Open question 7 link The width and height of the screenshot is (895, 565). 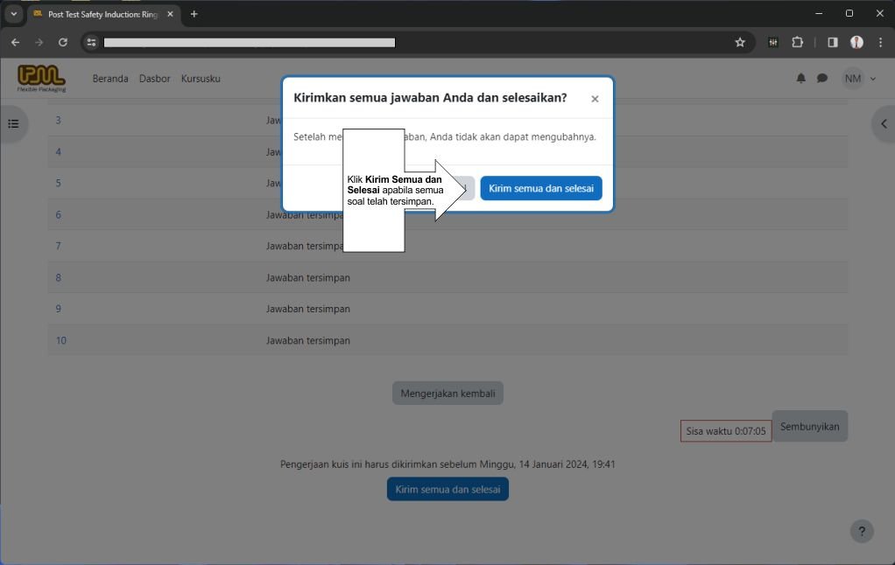pos(58,246)
